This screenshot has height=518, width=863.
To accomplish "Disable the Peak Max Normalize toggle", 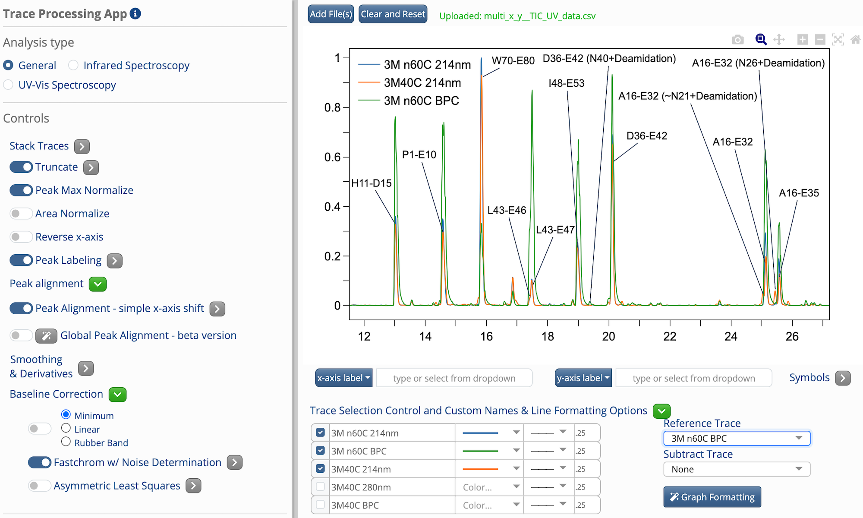I will click(21, 190).
